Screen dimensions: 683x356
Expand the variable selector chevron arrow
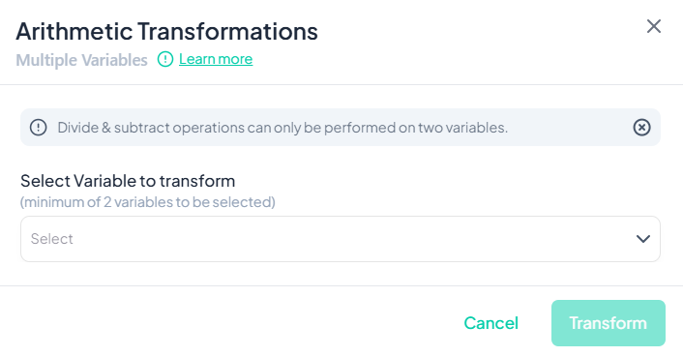pos(643,239)
